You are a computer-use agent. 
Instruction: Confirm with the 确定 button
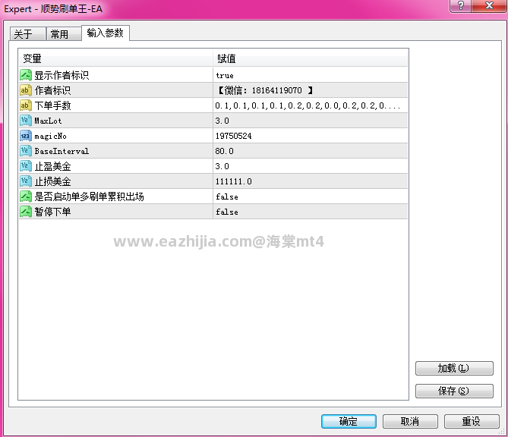coord(349,422)
